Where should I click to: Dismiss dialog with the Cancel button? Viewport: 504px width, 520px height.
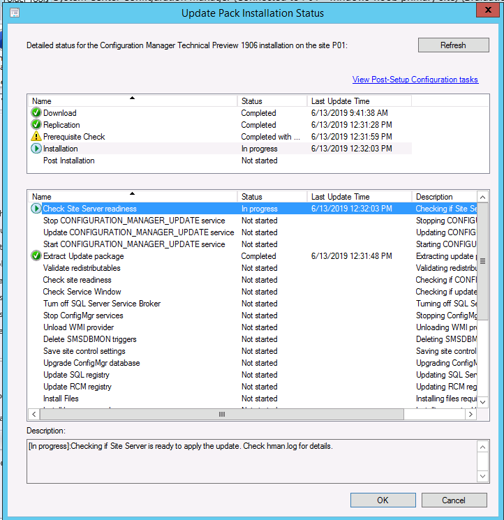454,500
